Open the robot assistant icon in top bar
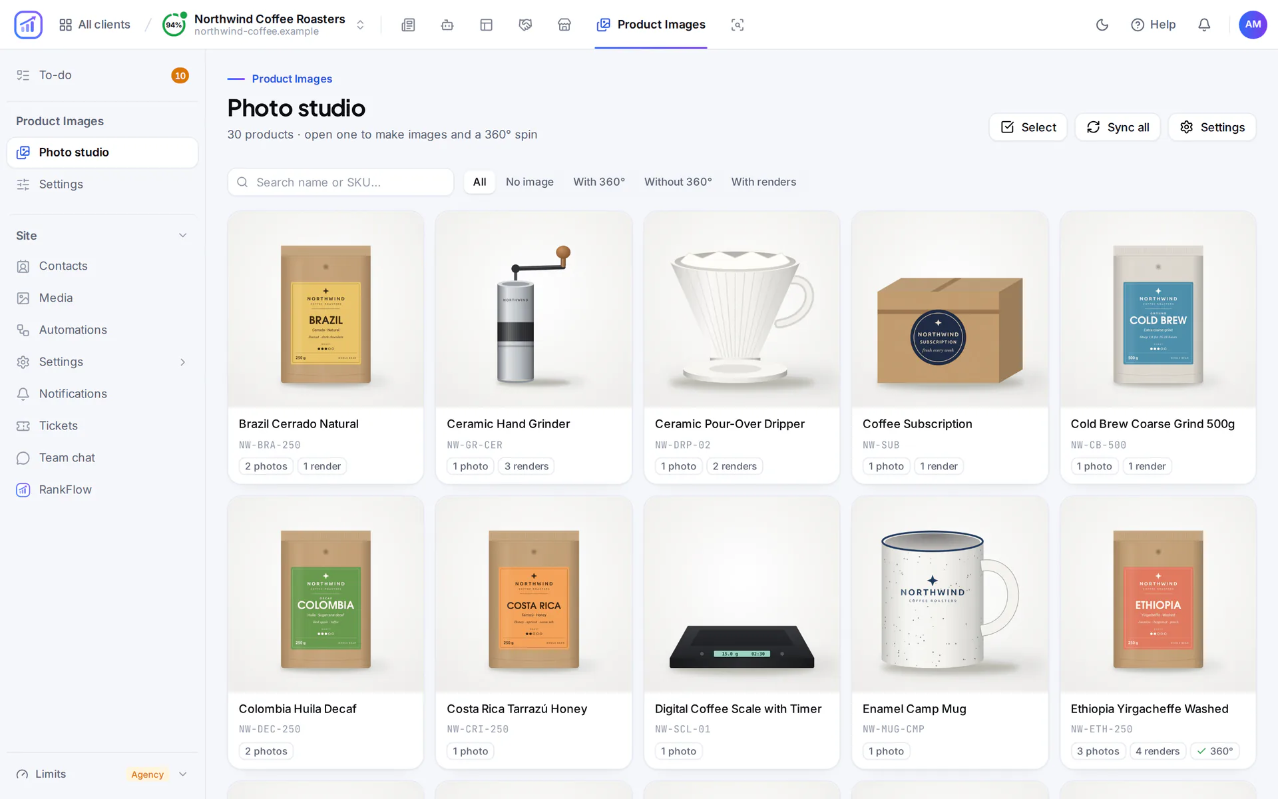This screenshot has width=1278, height=799. click(x=447, y=25)
